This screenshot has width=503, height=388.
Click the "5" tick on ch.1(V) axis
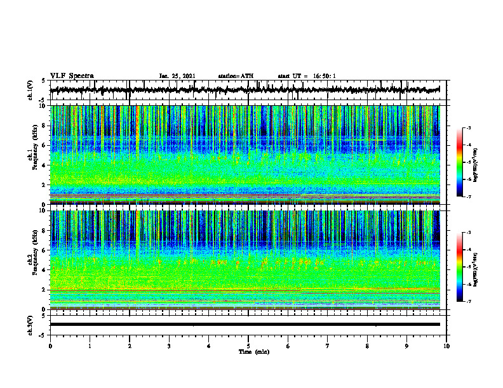coord(44,81)
